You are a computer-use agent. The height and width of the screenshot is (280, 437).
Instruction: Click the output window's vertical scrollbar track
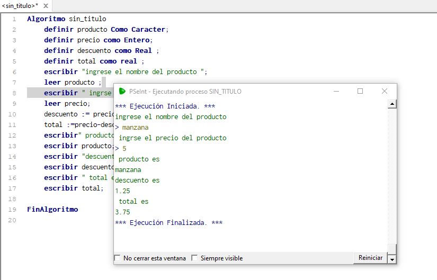pos(392,175)
